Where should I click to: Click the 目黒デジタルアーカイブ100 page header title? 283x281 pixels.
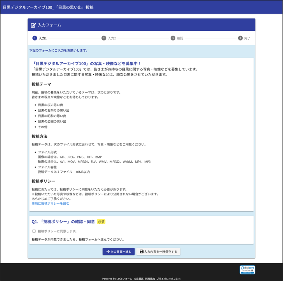(x=48, y=7)
